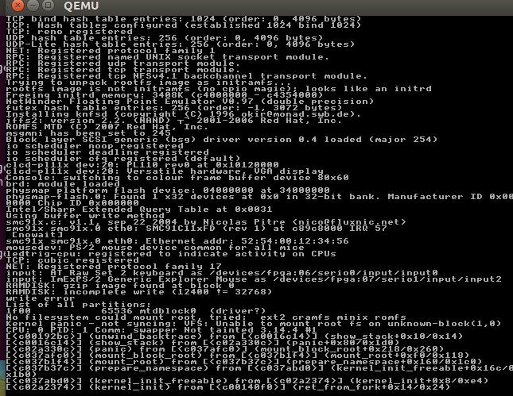Click line 'CPU: 0 PID: 1 Comm: swapper'
This screenshot has height=396, width=513.
[x=161, y=330]
